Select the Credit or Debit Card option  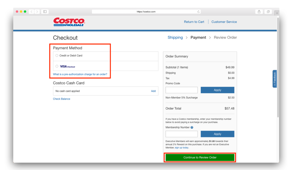[x=57, y=56]
